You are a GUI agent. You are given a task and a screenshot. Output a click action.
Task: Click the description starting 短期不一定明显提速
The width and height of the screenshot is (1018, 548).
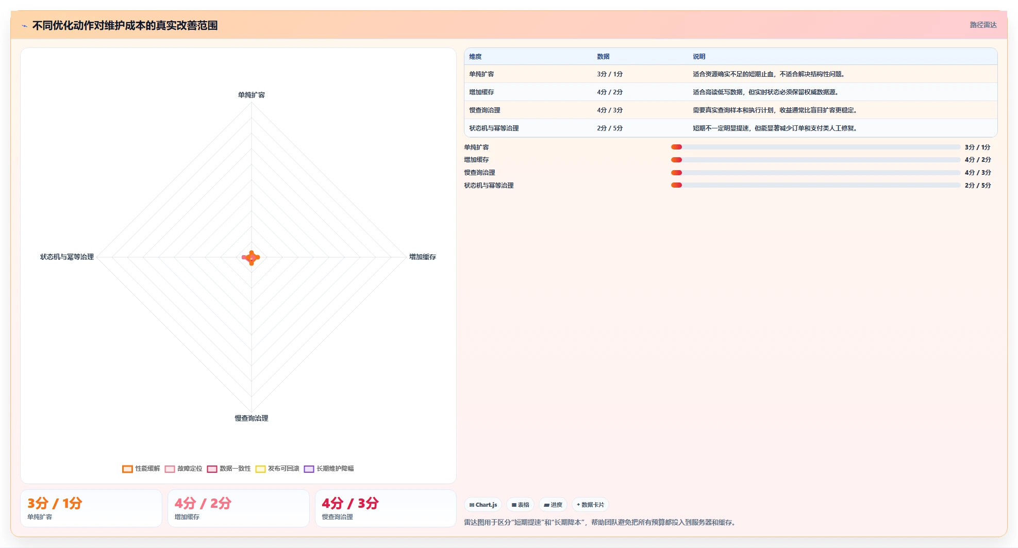775,128
